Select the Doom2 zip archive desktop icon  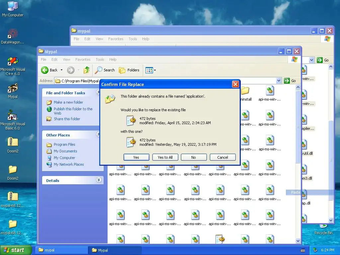13,145
